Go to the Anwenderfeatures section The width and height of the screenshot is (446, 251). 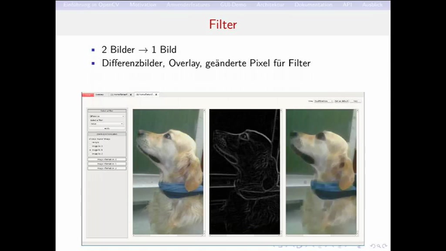tap(188, 4)
